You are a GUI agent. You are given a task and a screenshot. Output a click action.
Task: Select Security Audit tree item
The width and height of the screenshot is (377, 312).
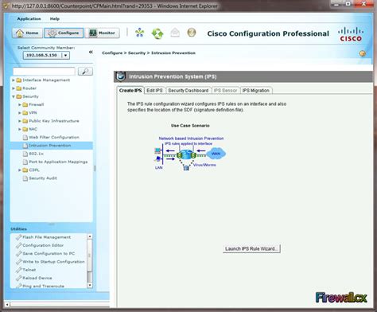(43, 178)
